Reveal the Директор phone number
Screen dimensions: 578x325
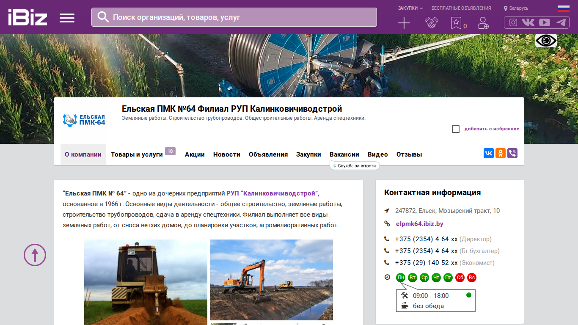(x=427, y=239)
